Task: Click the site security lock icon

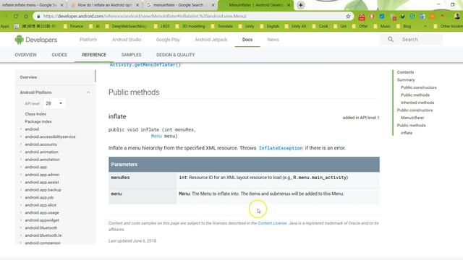Action: [x=38, y=16]
